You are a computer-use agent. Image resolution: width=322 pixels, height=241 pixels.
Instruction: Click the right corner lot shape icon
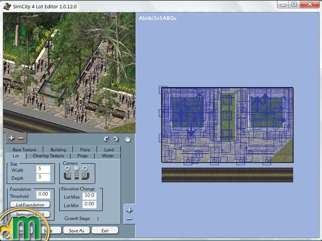[x=85, y=176]
